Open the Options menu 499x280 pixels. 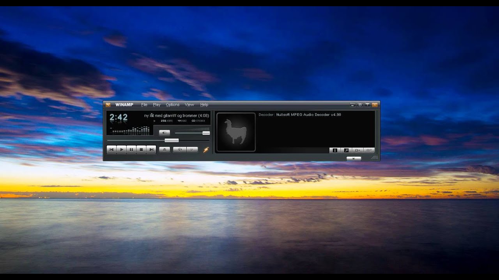[173, 105]
